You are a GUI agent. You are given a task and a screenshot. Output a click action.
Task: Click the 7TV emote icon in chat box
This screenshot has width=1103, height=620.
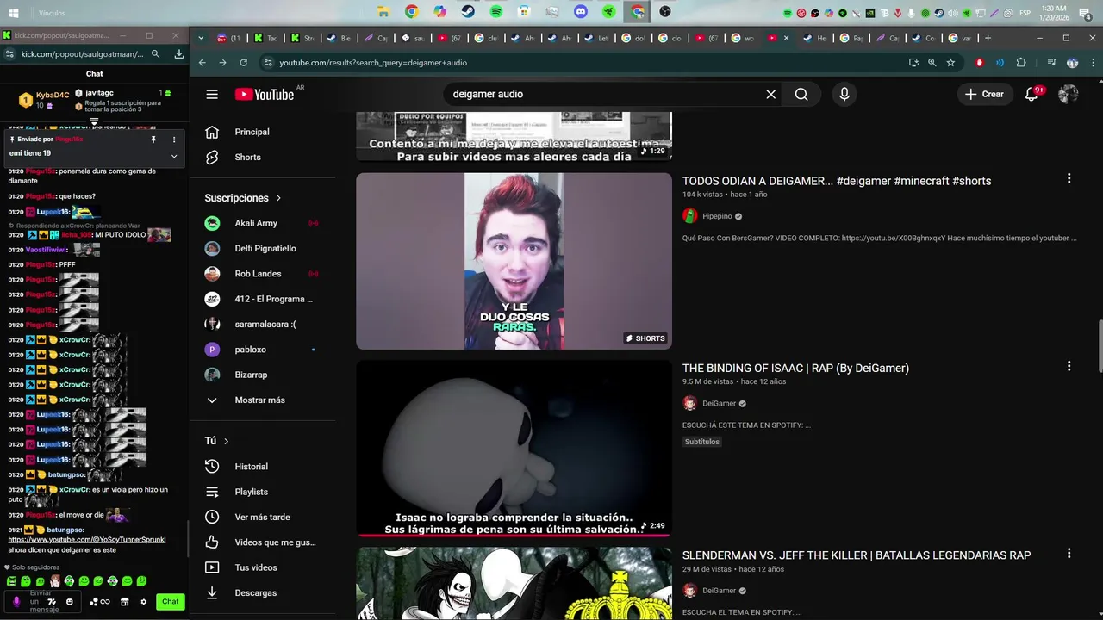pos(52,602)
